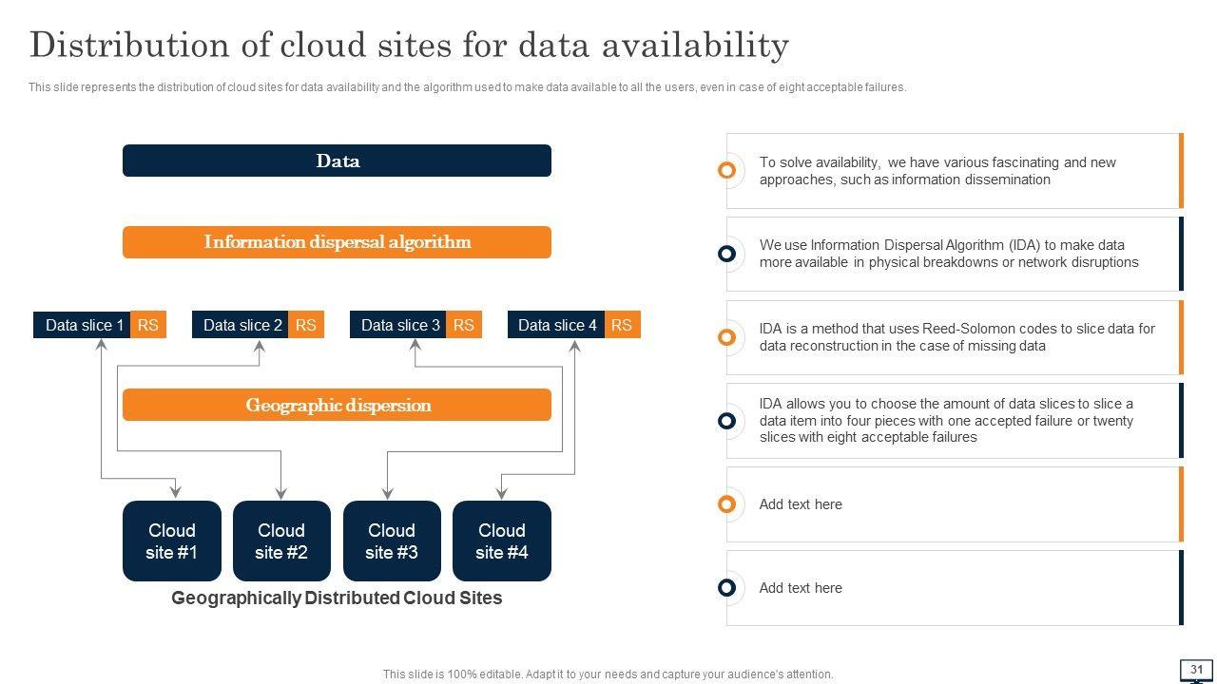Click the Cloud site #4 box
Viewport: 1217px width, 684px height.
[x=502, y=541]
